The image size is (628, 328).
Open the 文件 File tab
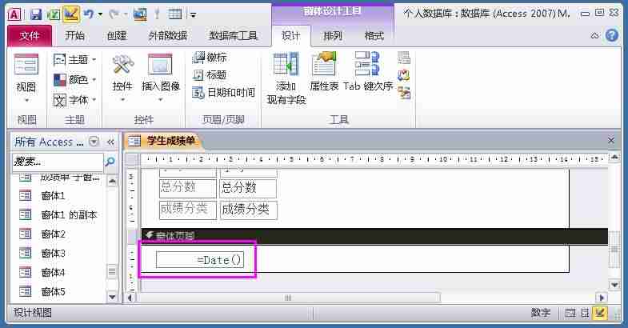click(x=30, y=36)
